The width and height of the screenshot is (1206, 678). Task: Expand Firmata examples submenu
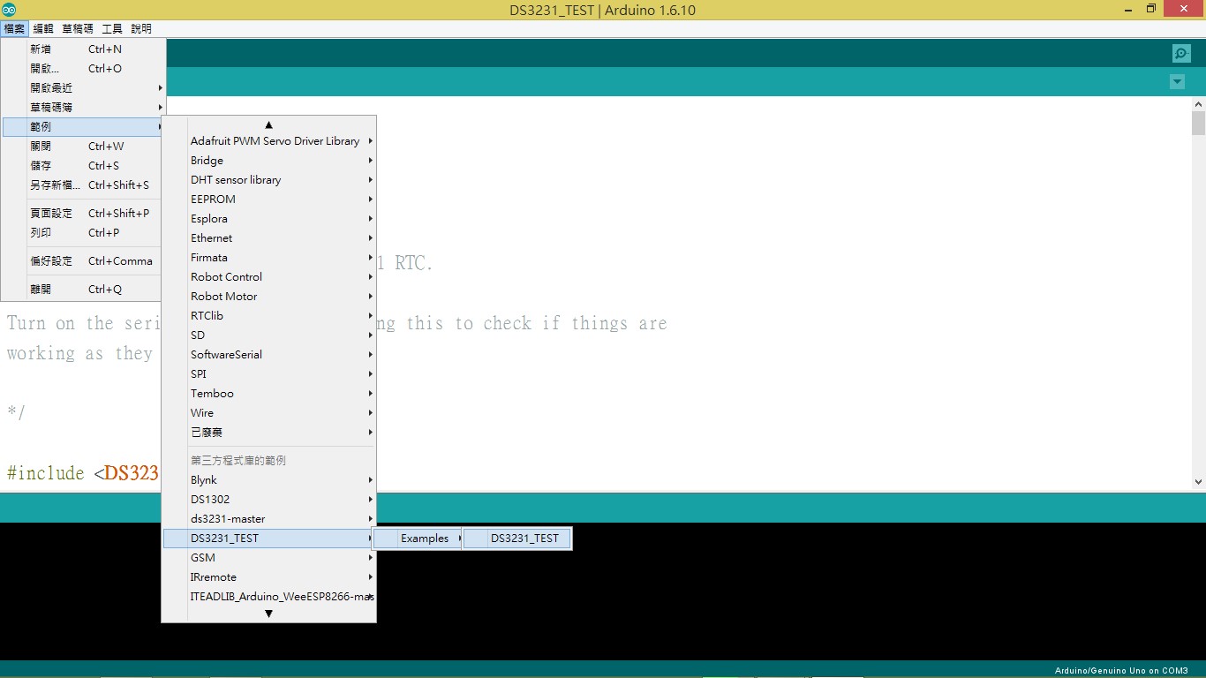pyautogui.click(x=269, y=258)
